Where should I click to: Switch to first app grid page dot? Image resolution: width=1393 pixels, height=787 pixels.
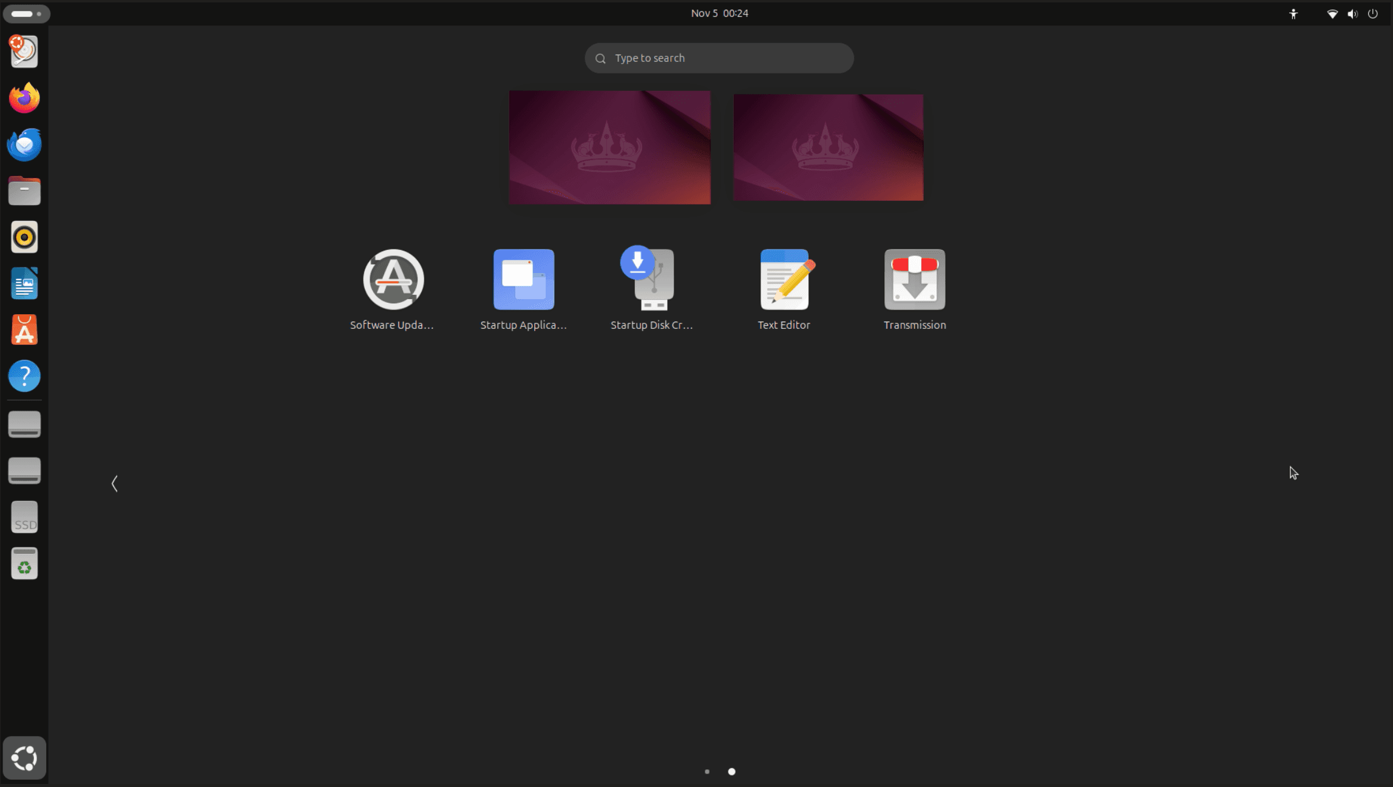(707, 772)
